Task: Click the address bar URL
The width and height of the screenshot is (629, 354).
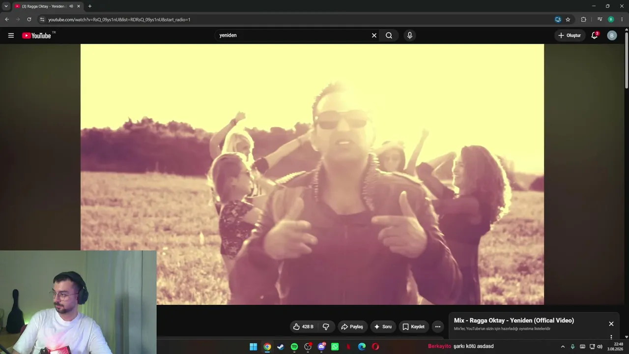Action: [119, 20]
